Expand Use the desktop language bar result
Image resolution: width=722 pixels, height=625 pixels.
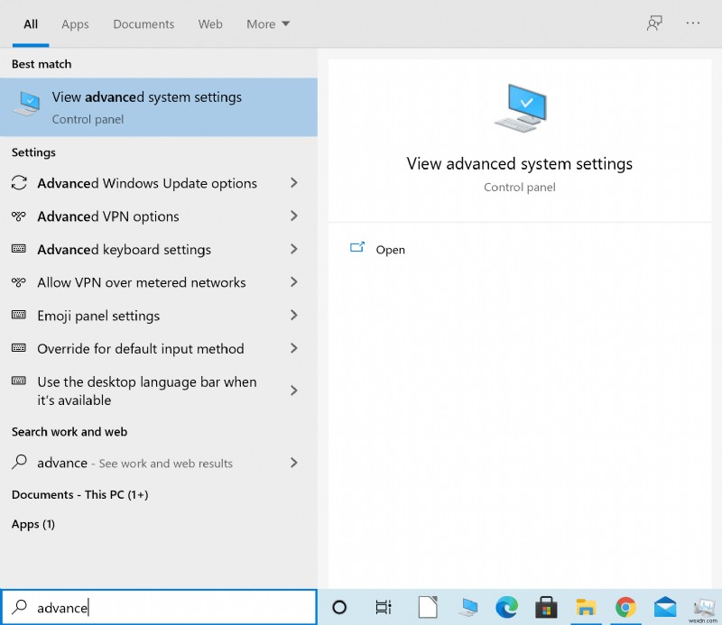click(x=293, y=391)
